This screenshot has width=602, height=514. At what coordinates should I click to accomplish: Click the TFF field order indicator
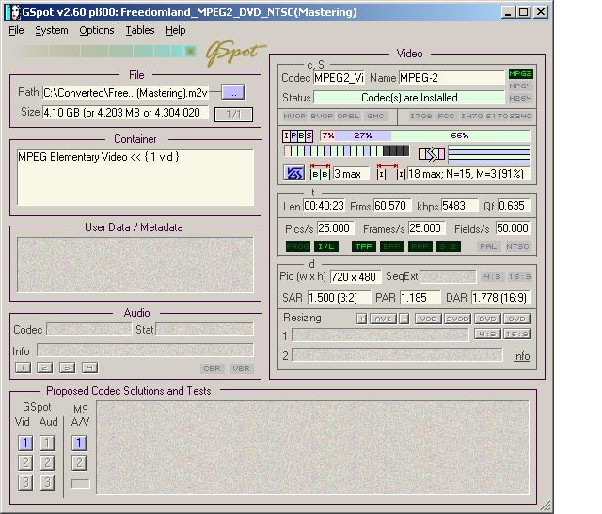click(364, 246)
